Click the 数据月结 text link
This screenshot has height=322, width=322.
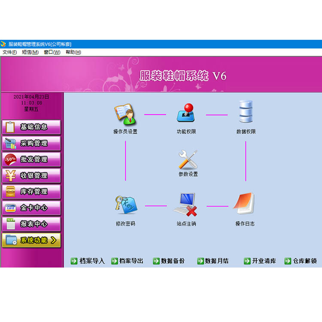coord(217,261)
